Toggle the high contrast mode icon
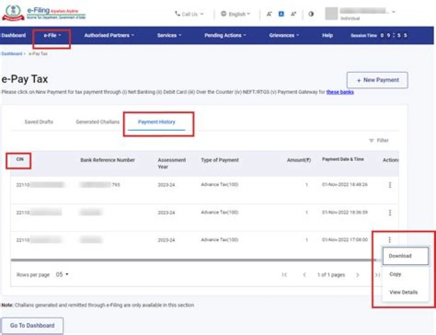 pyautogui.click(x=311, y=14)
